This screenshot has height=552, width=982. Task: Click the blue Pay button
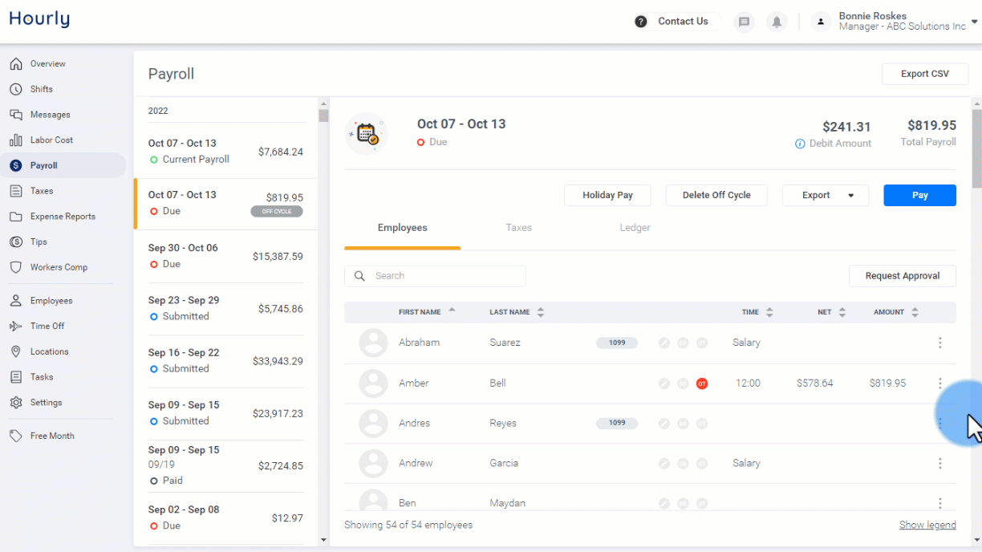coord(920,195)
